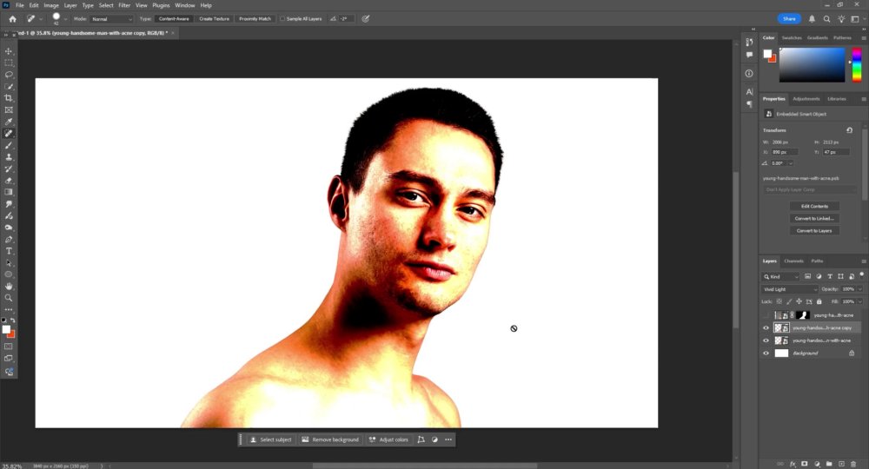Click Convert to Linked button
Screen dimensions: 869x469
point(814,218)
